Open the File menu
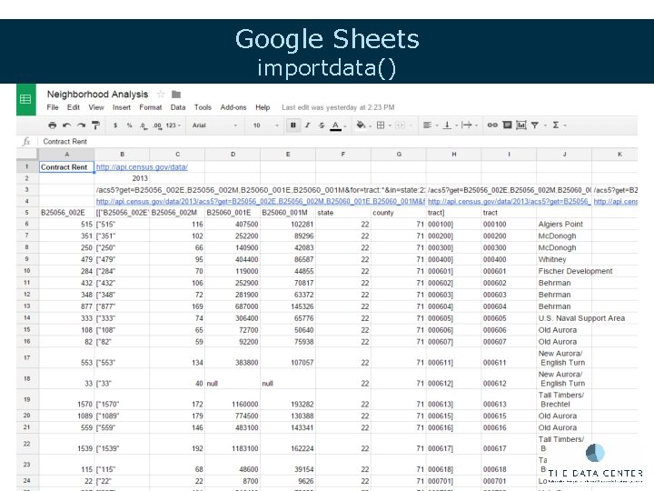The image size is (654, 491). tap(53, 107)
